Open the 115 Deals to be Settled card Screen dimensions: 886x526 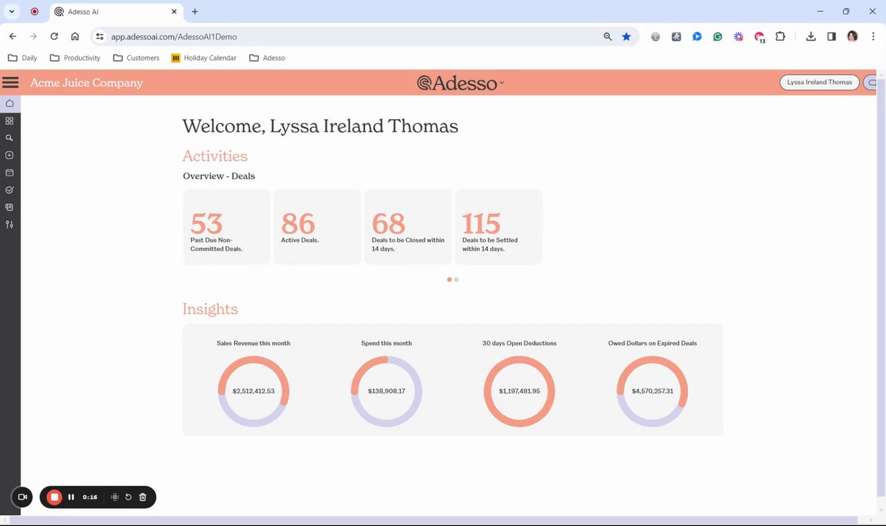(499, 227)
